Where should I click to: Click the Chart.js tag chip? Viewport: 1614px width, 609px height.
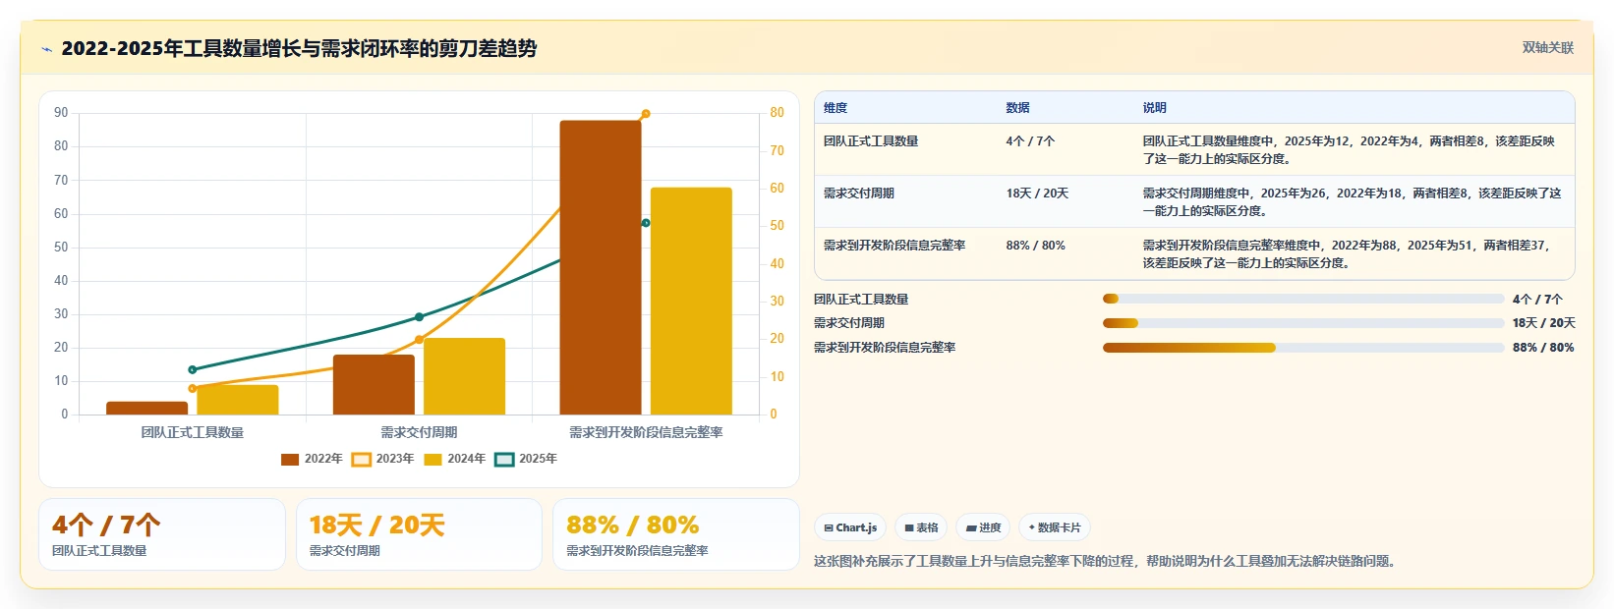(x=850, y=527)
